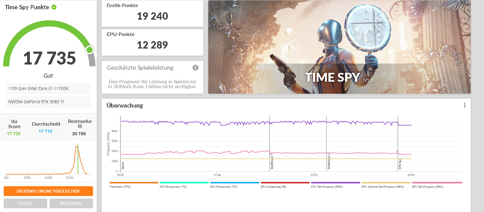Click the 01:40 time label on chart
484x212 pixels.
point(217,175)
